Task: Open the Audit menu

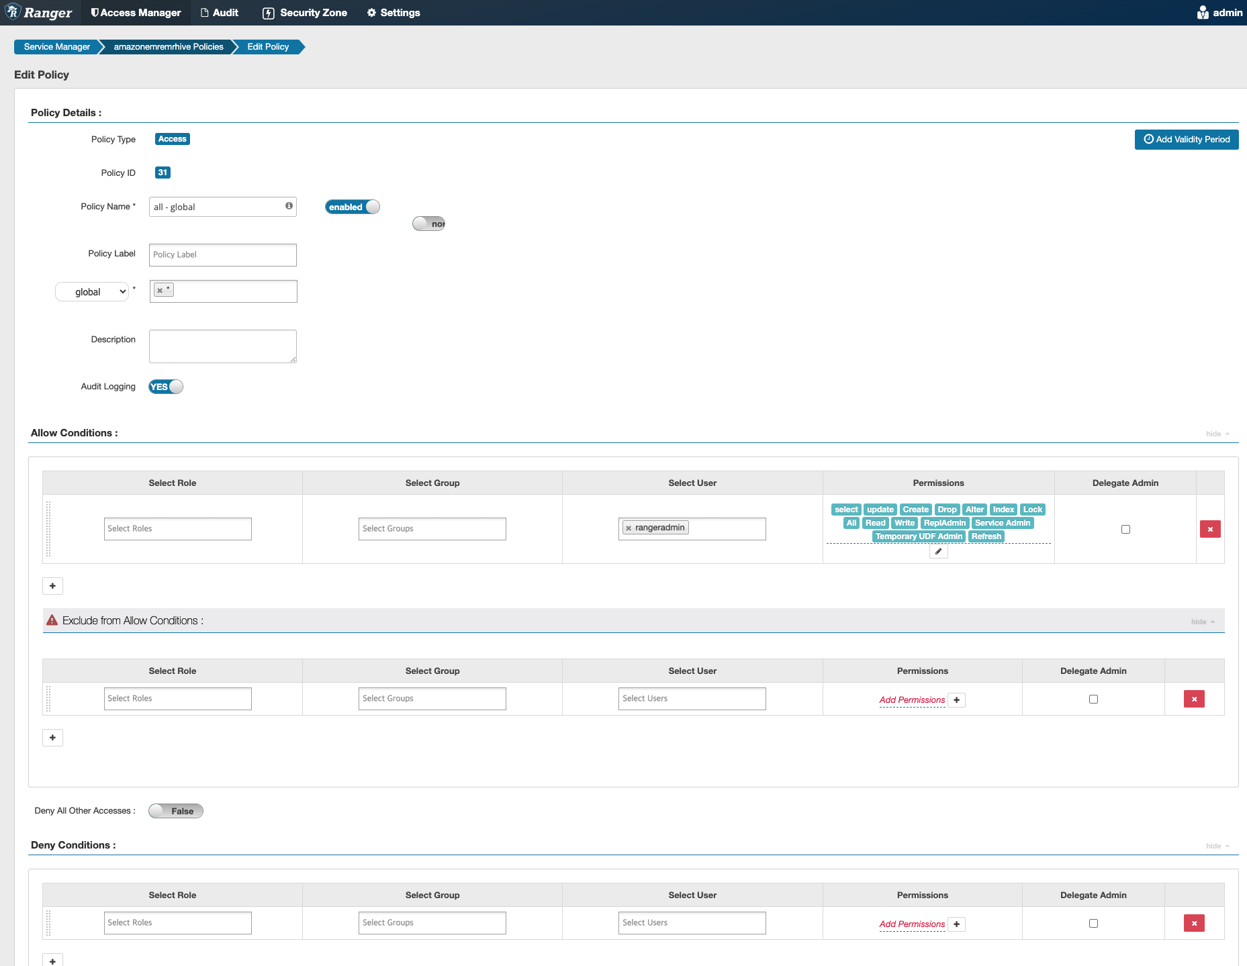Action: 220,13
